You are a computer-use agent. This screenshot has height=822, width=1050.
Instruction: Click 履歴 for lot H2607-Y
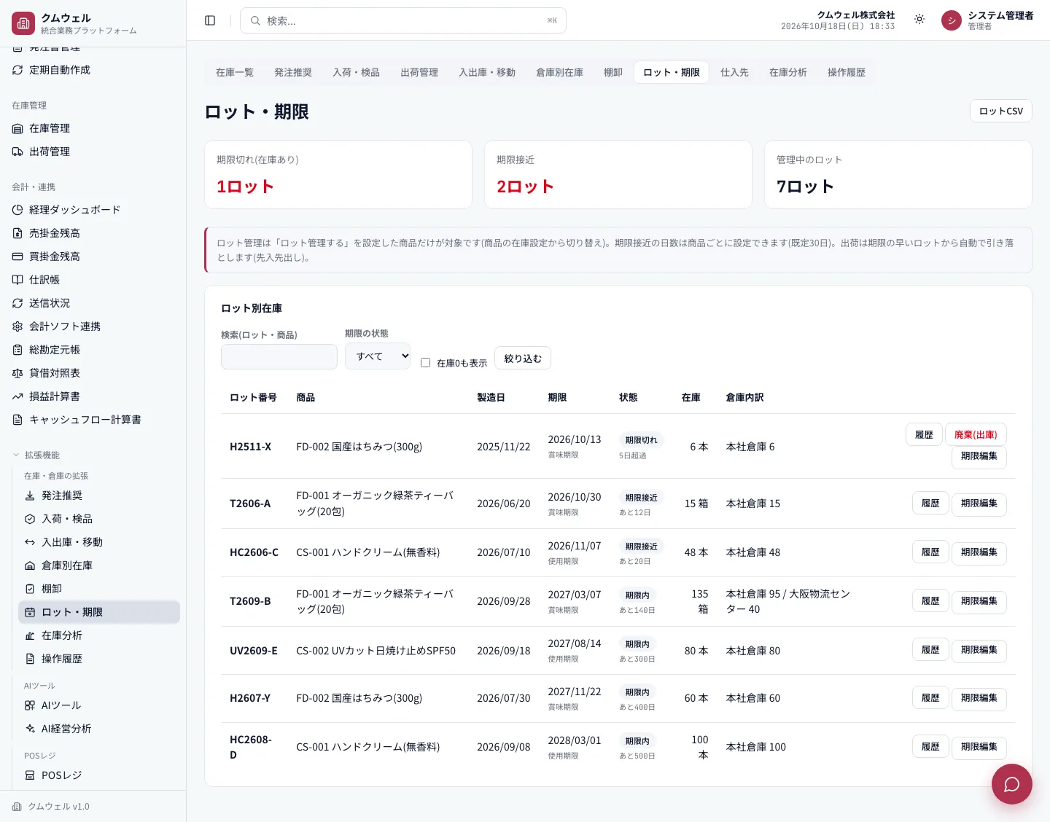click(x=930, y=698)
